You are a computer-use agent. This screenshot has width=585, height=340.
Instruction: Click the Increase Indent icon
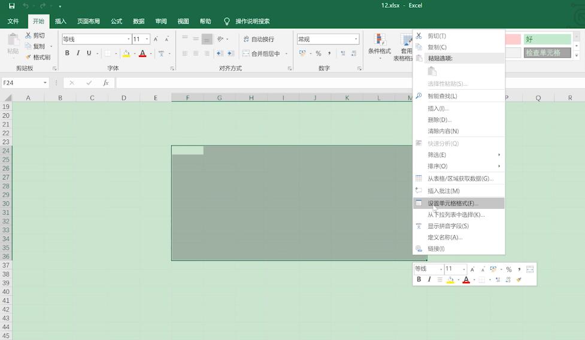[231, 53]
